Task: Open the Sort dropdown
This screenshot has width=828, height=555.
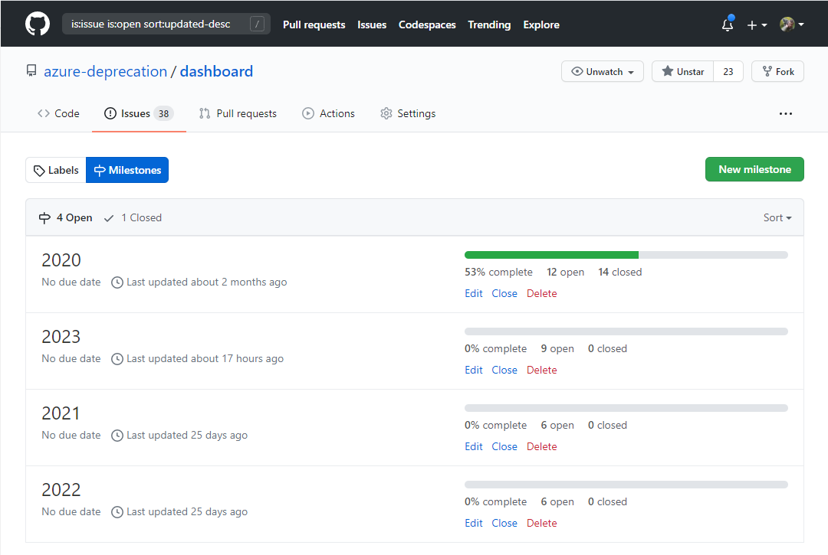Action: pyautogui.click(x=777, y=217)
